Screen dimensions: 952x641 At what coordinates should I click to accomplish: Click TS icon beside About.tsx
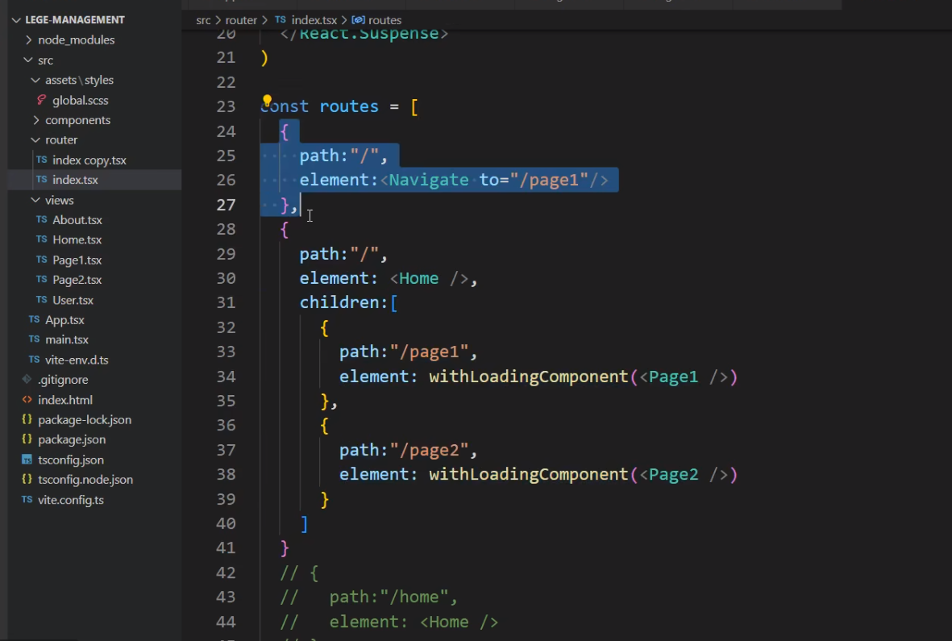tap(41, 219)
